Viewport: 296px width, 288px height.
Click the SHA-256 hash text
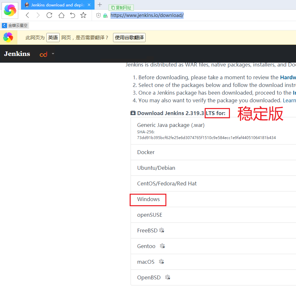(206, 137)
